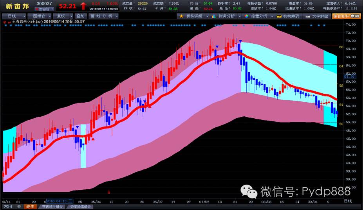Viewport: 363px width, 210px height.
Task: Click the 今开 value 51.35
Action: tap(173, 9)
